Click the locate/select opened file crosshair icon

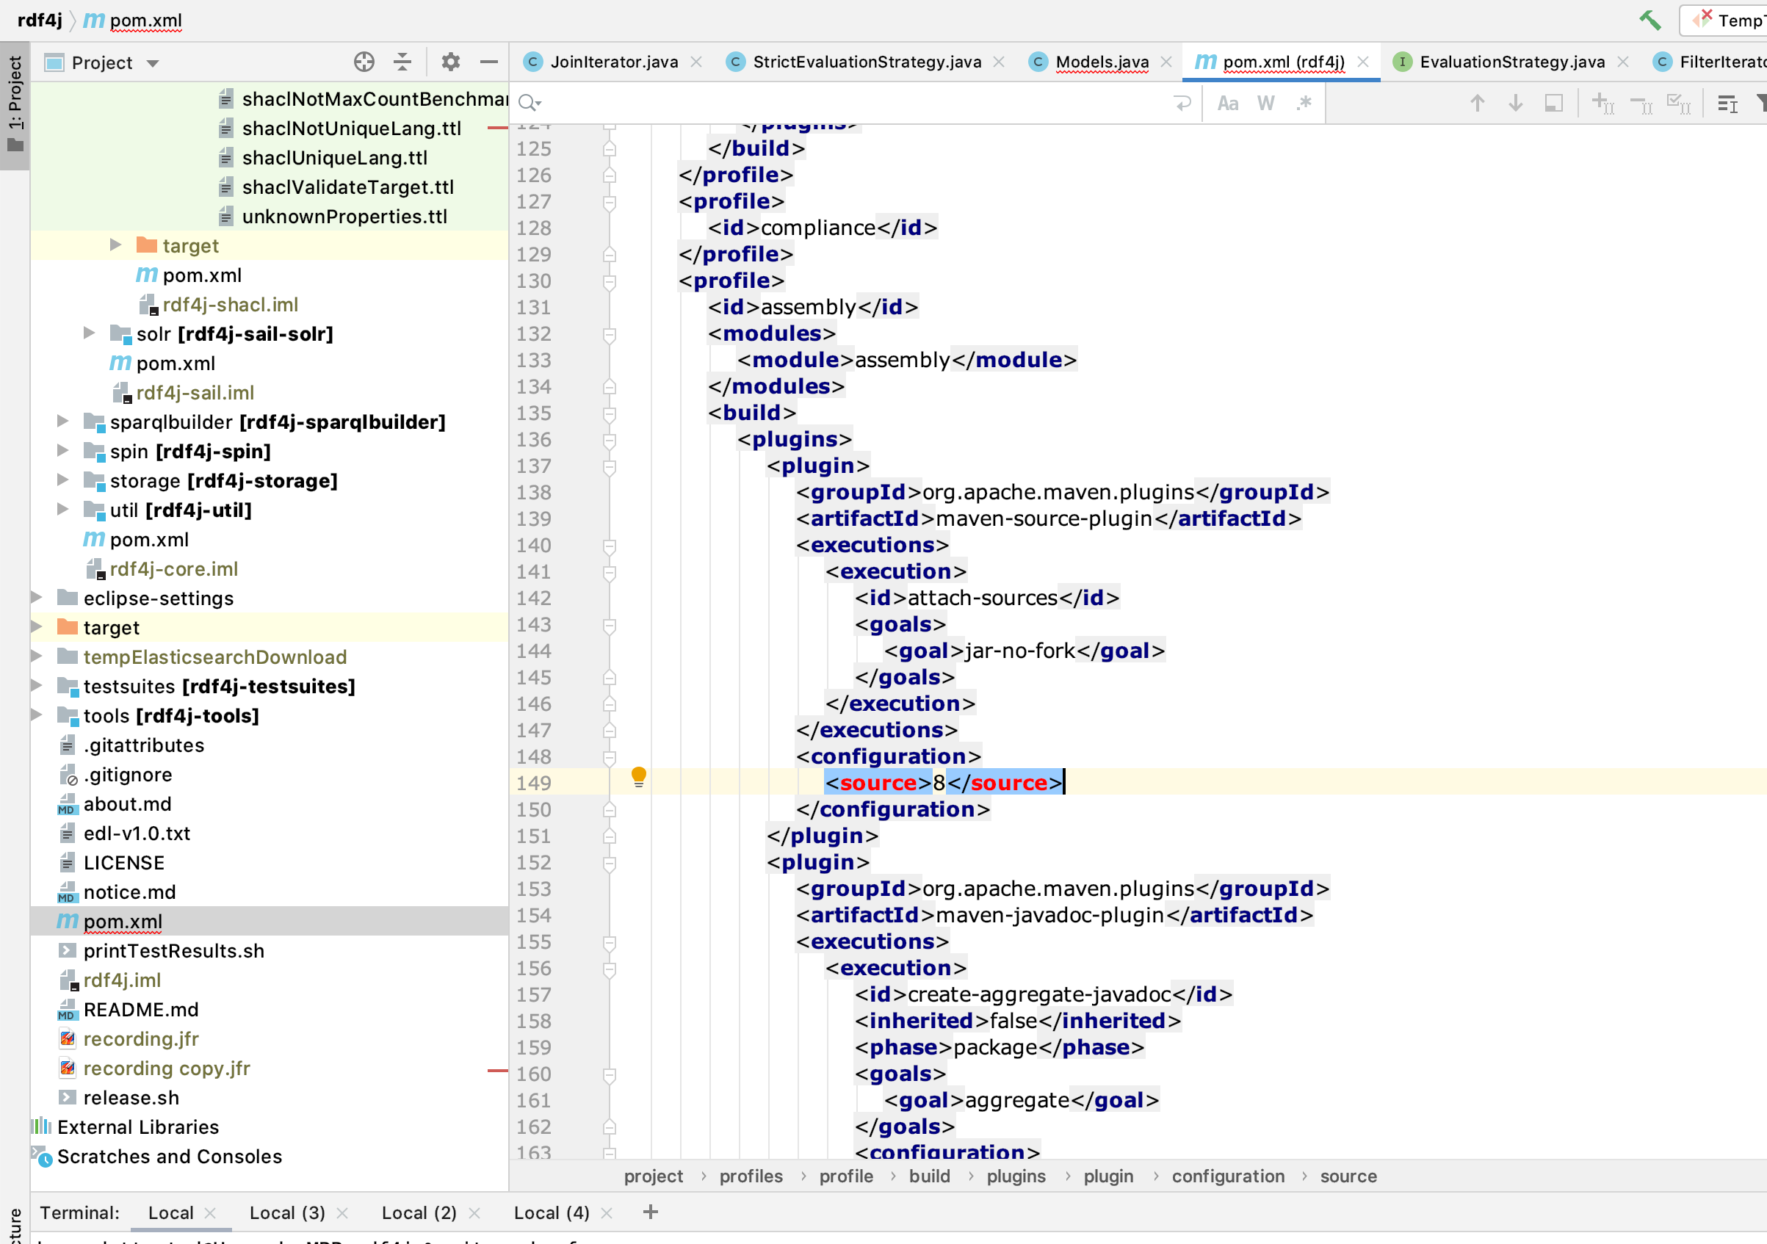pyautogui.click(x=364, y=62)
